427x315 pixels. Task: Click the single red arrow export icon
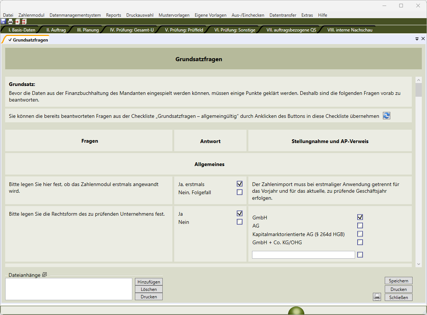click(17, 21)
